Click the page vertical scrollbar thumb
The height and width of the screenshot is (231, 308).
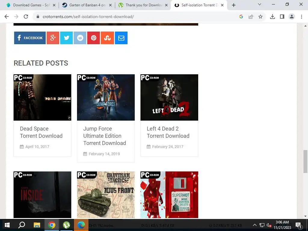coord(305,162)
